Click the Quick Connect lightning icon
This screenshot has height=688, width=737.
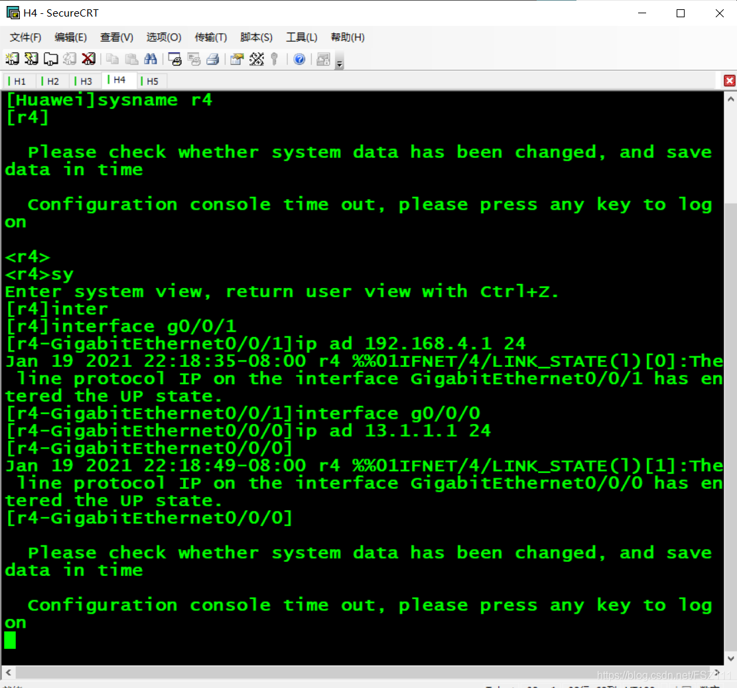(x=31, y=59)
